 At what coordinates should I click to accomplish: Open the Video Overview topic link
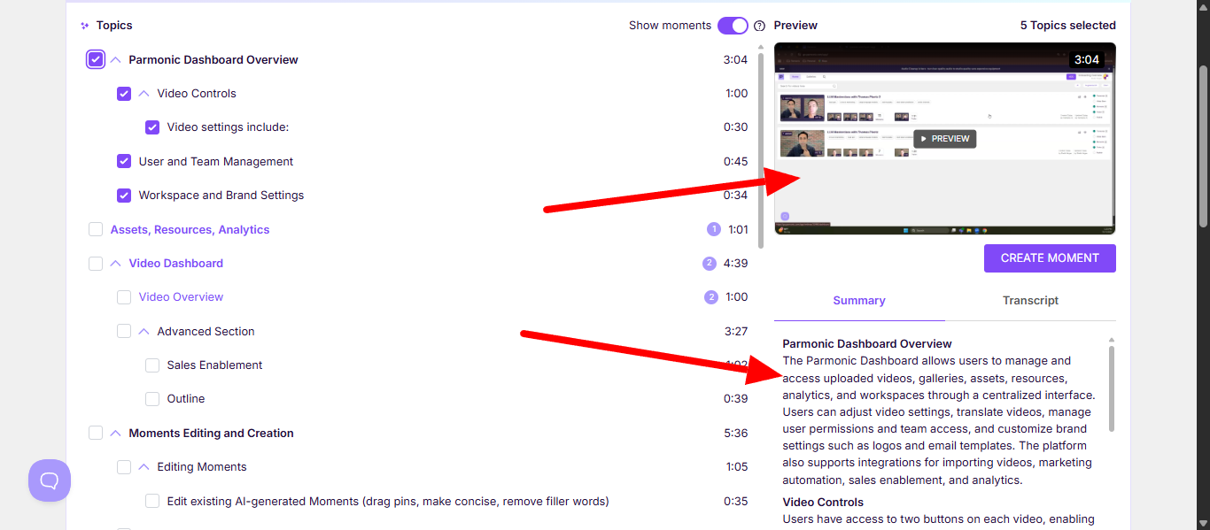[x=181, y=297]
